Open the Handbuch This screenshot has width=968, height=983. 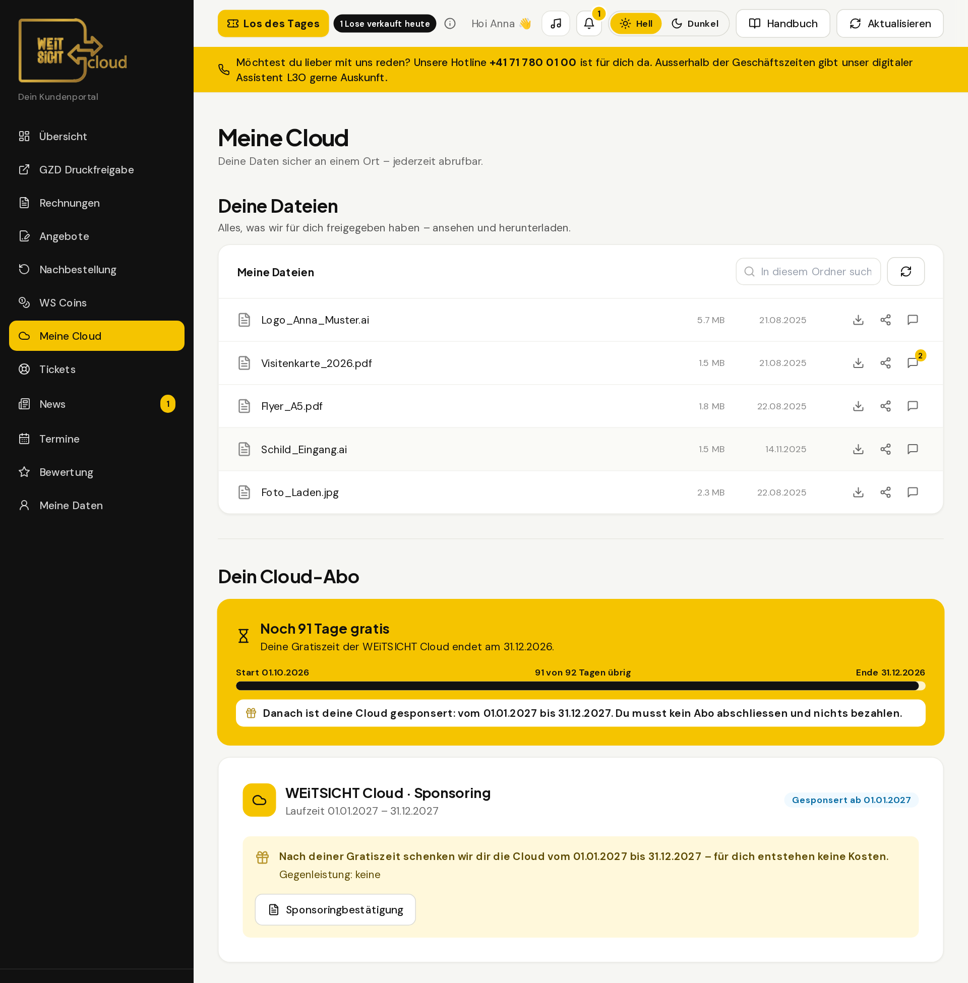click(782, 23)
